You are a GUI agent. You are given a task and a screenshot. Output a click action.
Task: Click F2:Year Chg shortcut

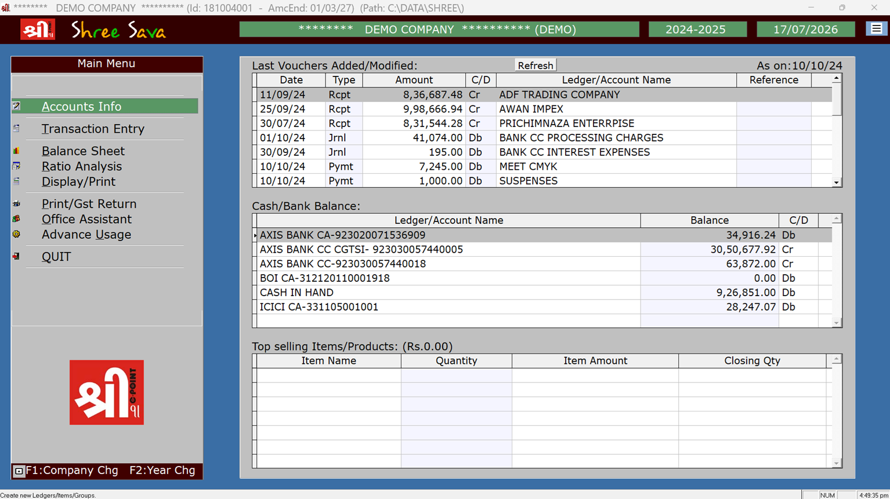pos(162,470)
